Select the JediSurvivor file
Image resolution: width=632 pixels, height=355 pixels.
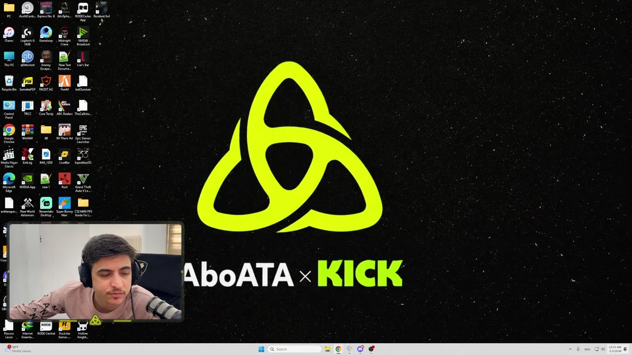tap(83, 84)
